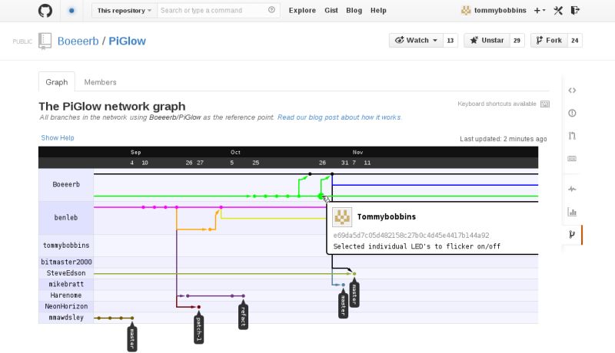
Task: Click the refact branch label
Action: [243, 315]
